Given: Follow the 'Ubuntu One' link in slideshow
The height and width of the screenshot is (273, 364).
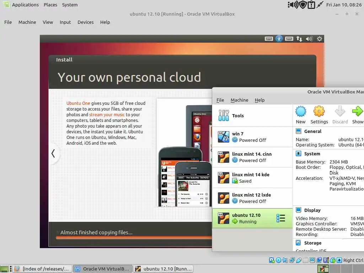Looking at the screenshot, I should coord(78,103).
